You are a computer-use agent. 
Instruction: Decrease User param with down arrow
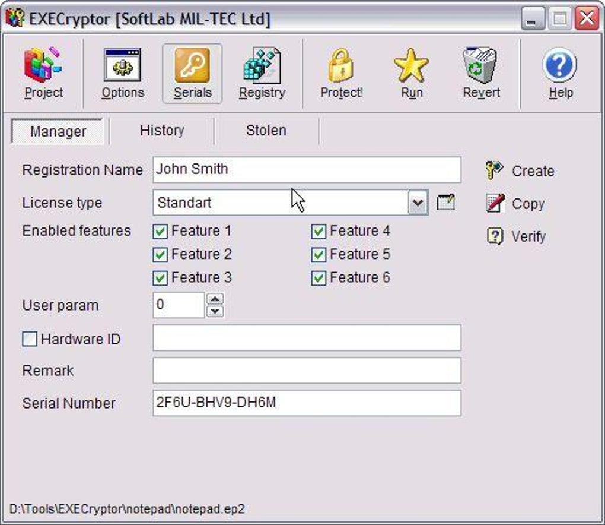point(215,311)
